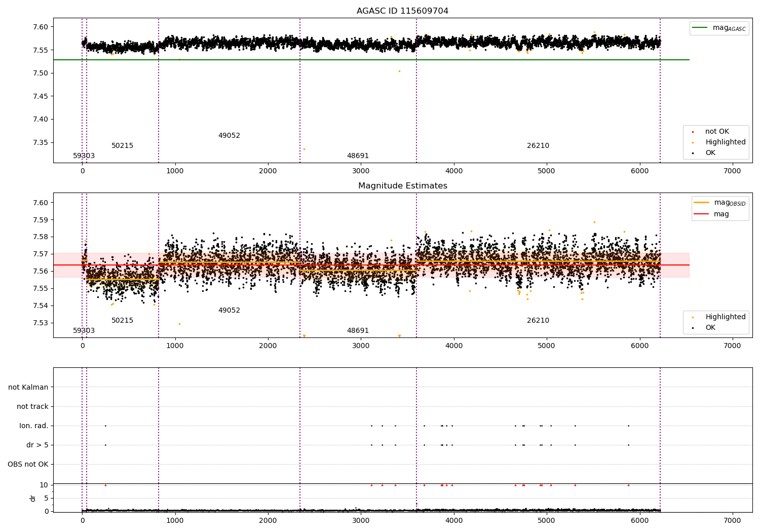The height and width of the screenshot is (532, 760).
Task: Click the "not Kalman" row label
Action: tap(28, 388)
